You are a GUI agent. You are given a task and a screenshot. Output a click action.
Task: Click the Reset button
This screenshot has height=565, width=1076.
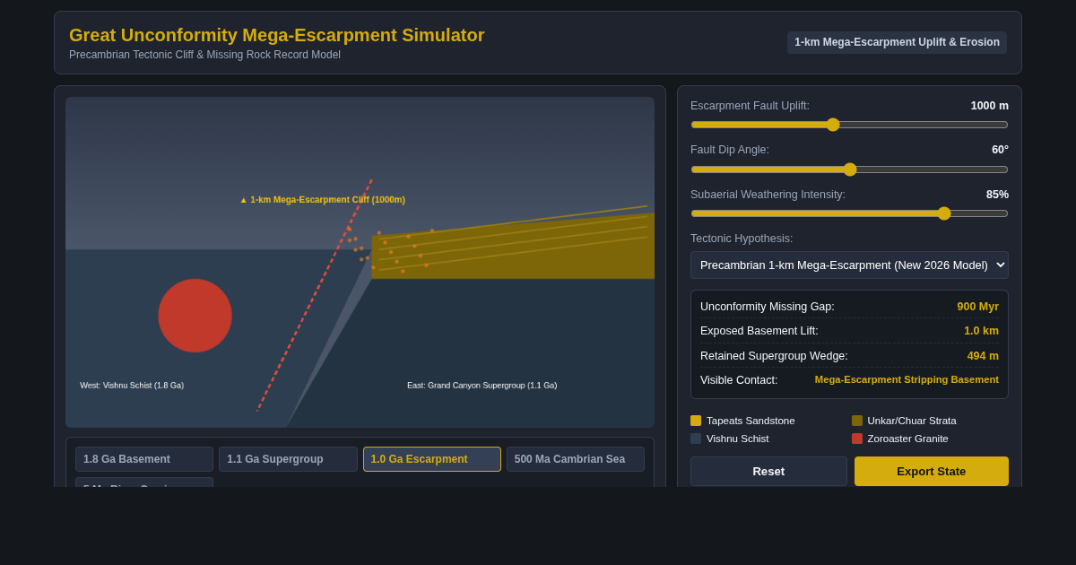[768, 471]
